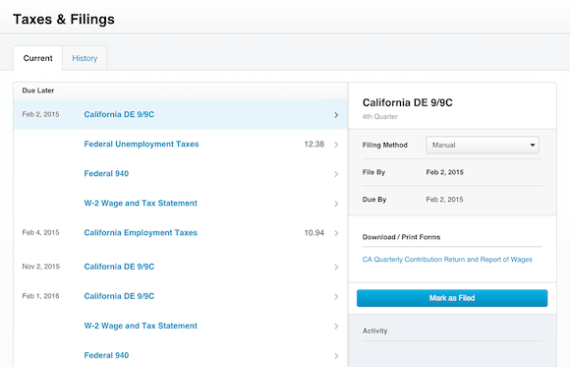The height and width of the screenshot is (367, 570).
Task: Open the Filing Method dropdown
Action: click(483, 145)
